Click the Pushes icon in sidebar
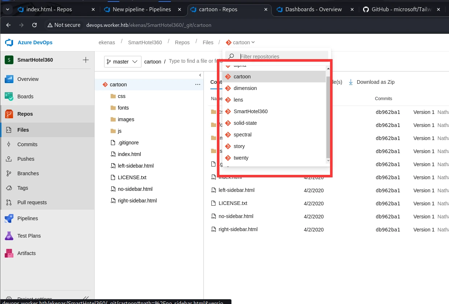 pos(9,159)
